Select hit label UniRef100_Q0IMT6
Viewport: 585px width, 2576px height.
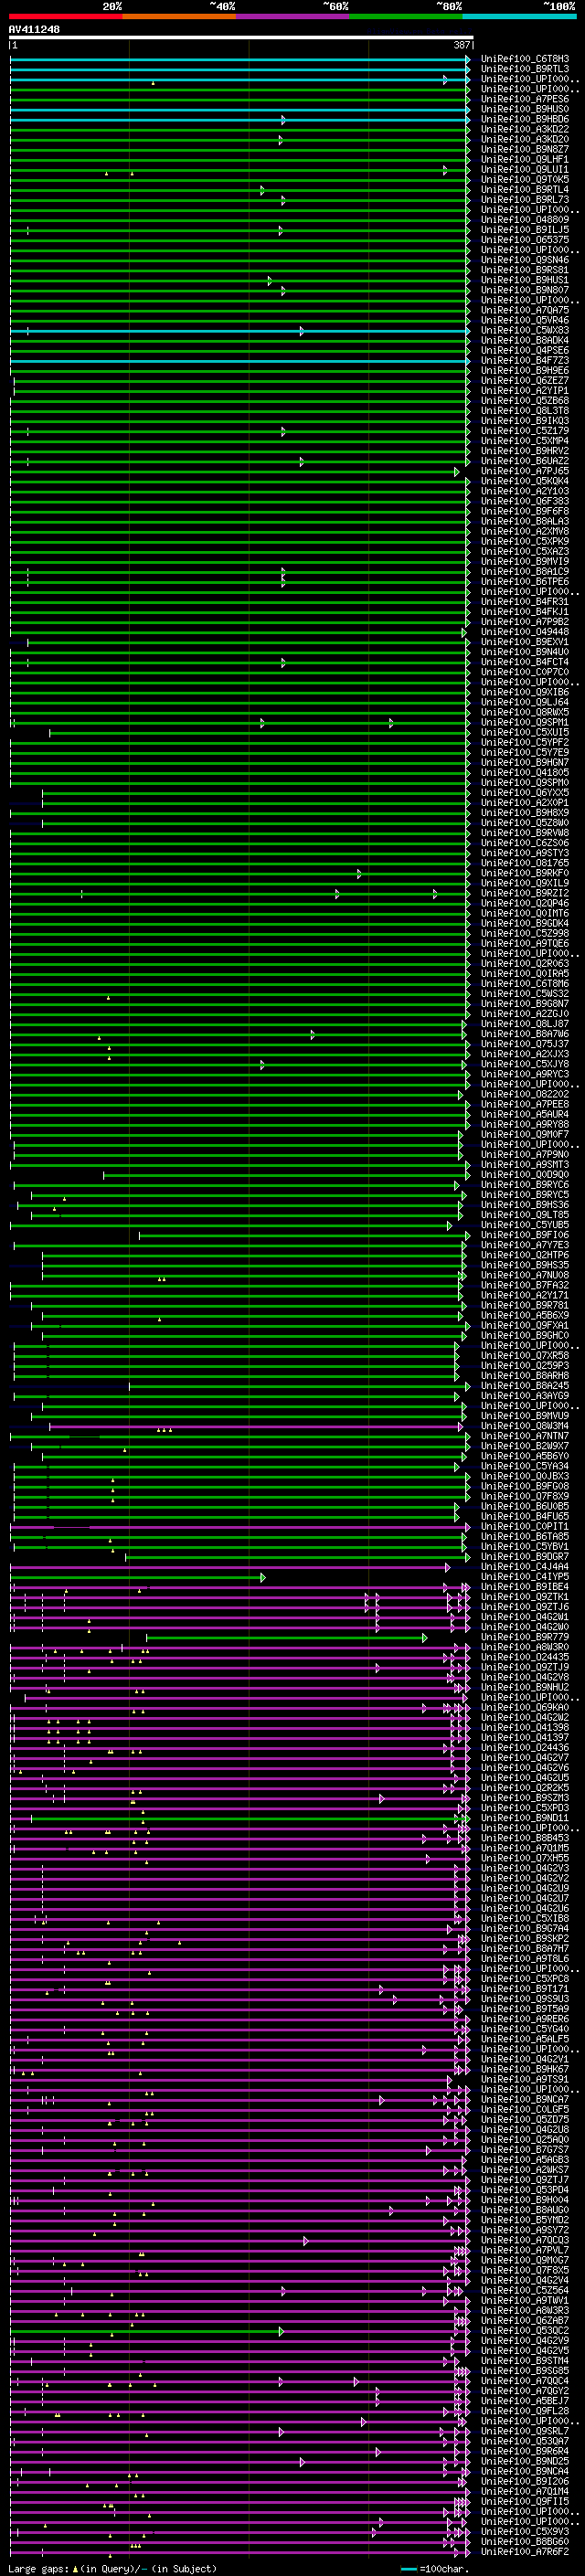525,914
